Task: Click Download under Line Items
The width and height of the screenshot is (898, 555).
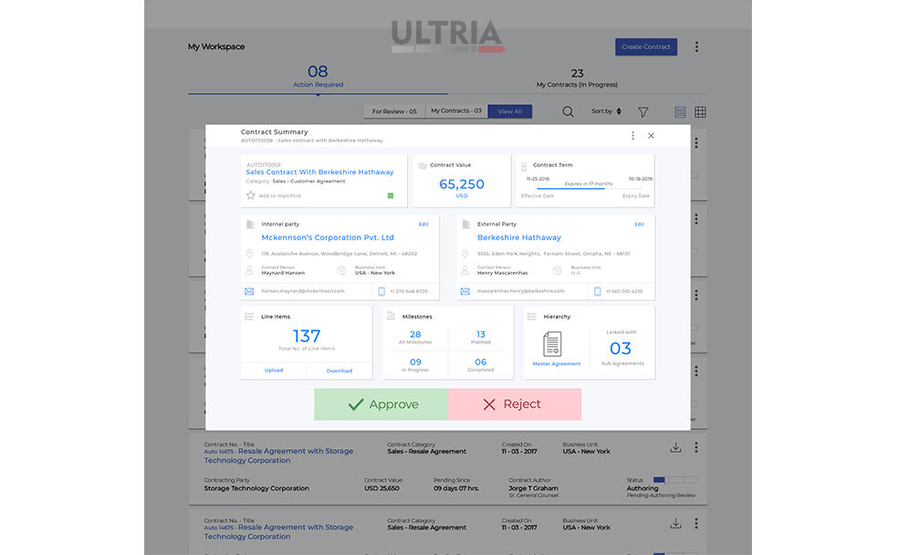Action: [x=339, y=372]
